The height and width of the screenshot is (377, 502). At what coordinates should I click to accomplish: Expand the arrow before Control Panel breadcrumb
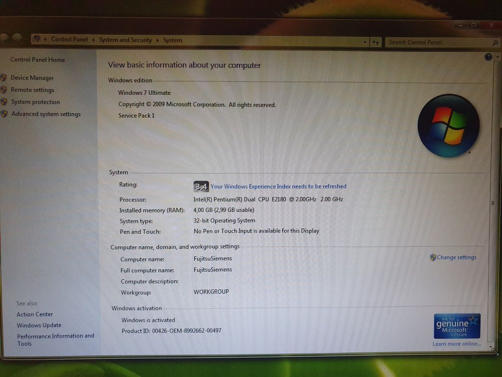(x=45, y=39)
